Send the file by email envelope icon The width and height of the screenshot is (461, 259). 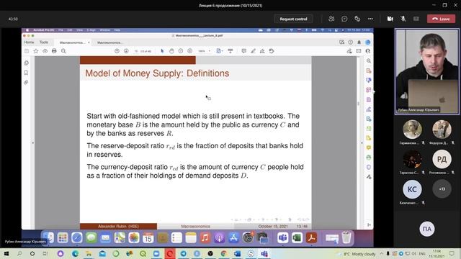pyautogui.click(x=359, y=51)
